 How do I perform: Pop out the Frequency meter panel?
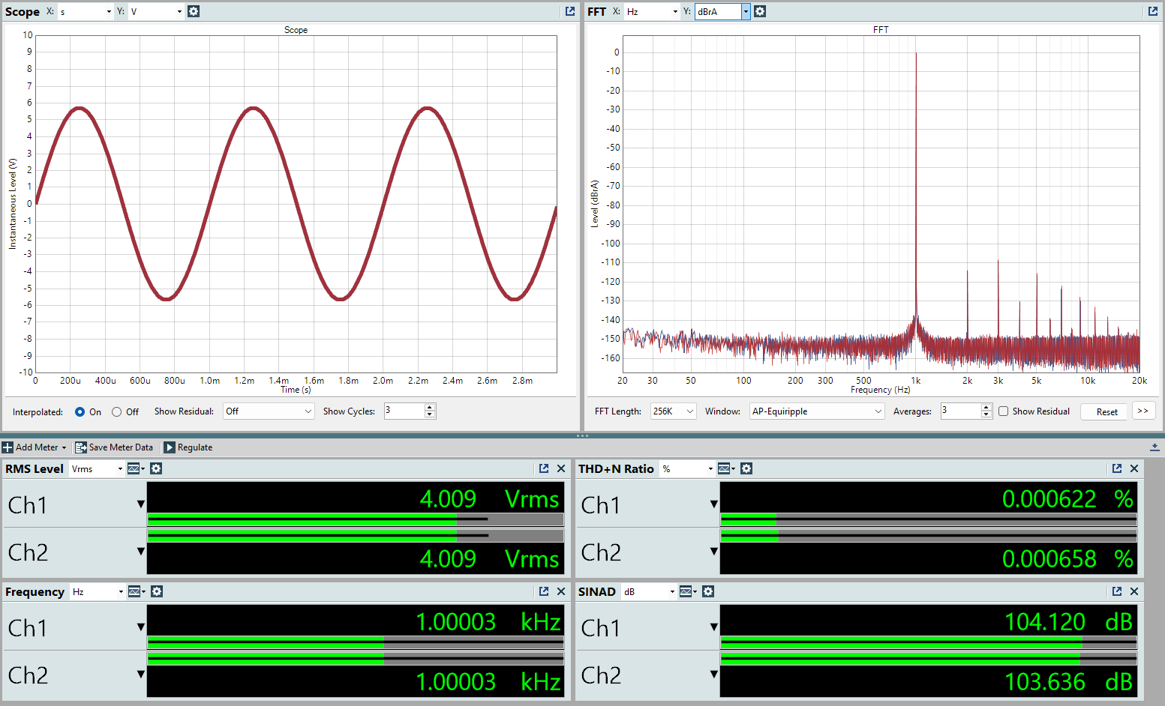[544, 591]
